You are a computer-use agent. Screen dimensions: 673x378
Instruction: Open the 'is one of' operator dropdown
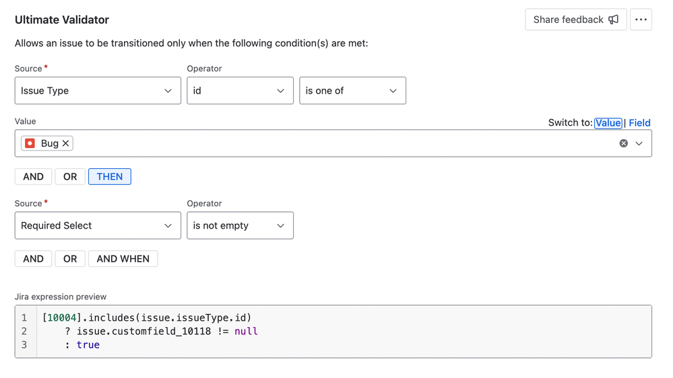pos(352,91)
